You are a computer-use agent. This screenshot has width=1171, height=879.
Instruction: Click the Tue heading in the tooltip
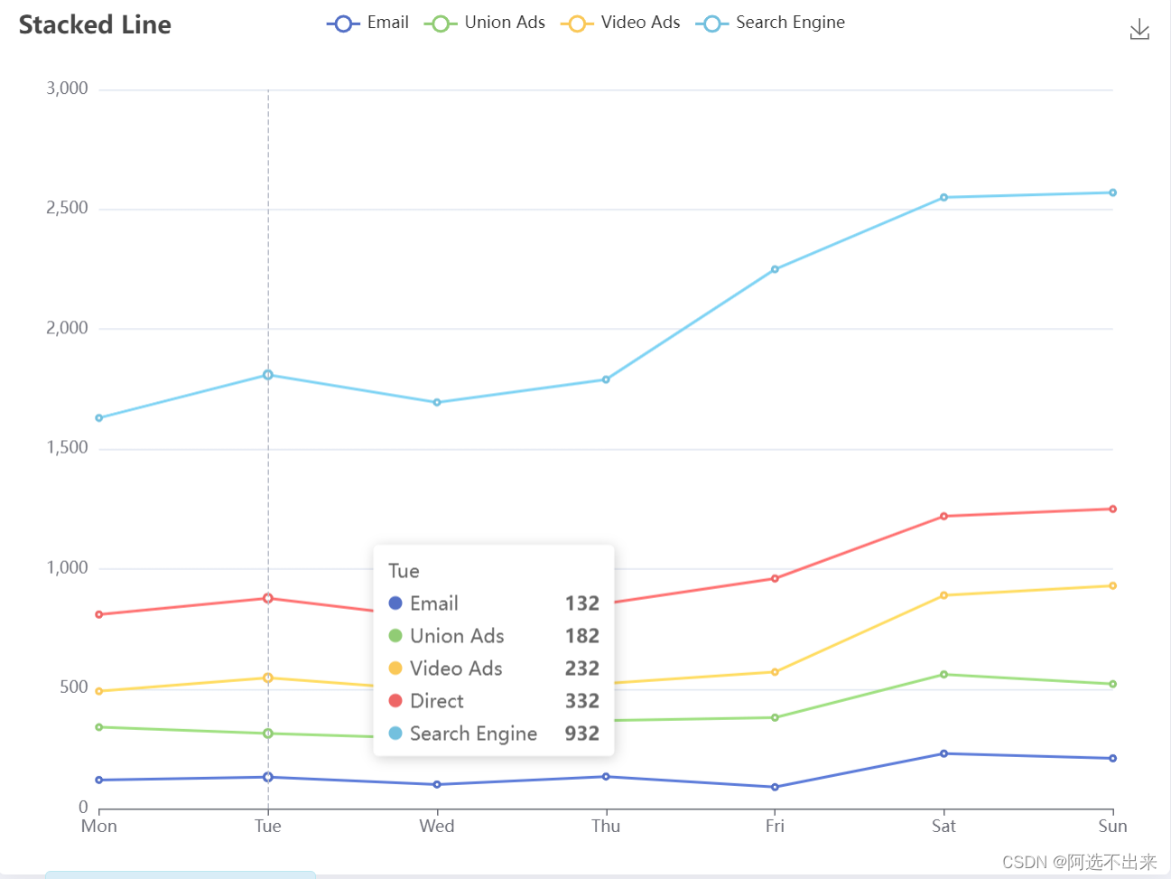point(404,571)
